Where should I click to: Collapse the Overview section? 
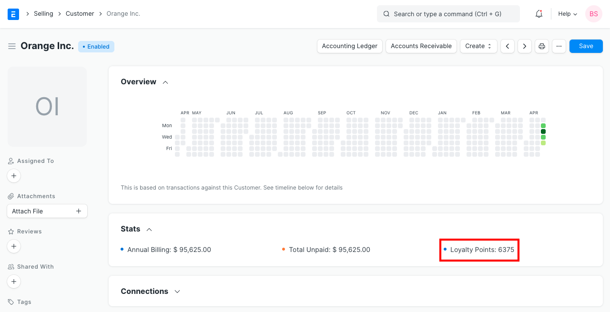point(165,82)
